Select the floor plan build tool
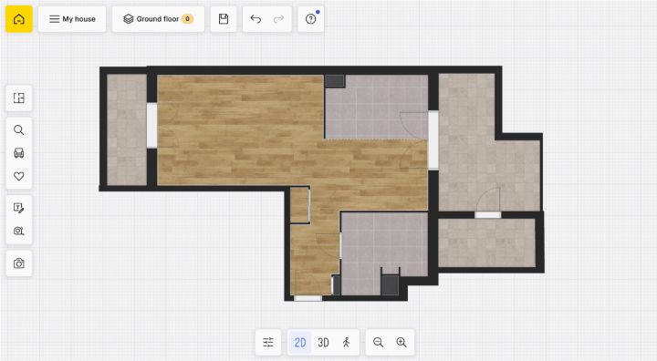The height and width of the screenshot is (361, 657). click(x=19, y=98)
